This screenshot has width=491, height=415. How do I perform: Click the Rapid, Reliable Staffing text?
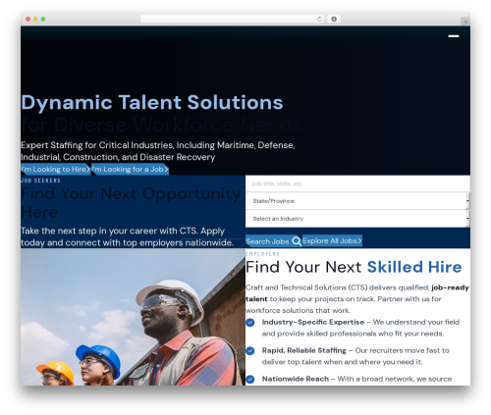(303, 350)
